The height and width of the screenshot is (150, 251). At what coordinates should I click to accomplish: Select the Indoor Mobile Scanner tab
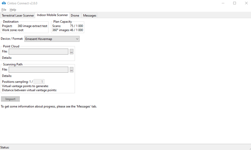(x=52, y=15)
